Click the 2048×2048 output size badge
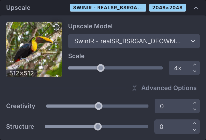This screenshot has width=206, height=140. [x=167, y=8]
